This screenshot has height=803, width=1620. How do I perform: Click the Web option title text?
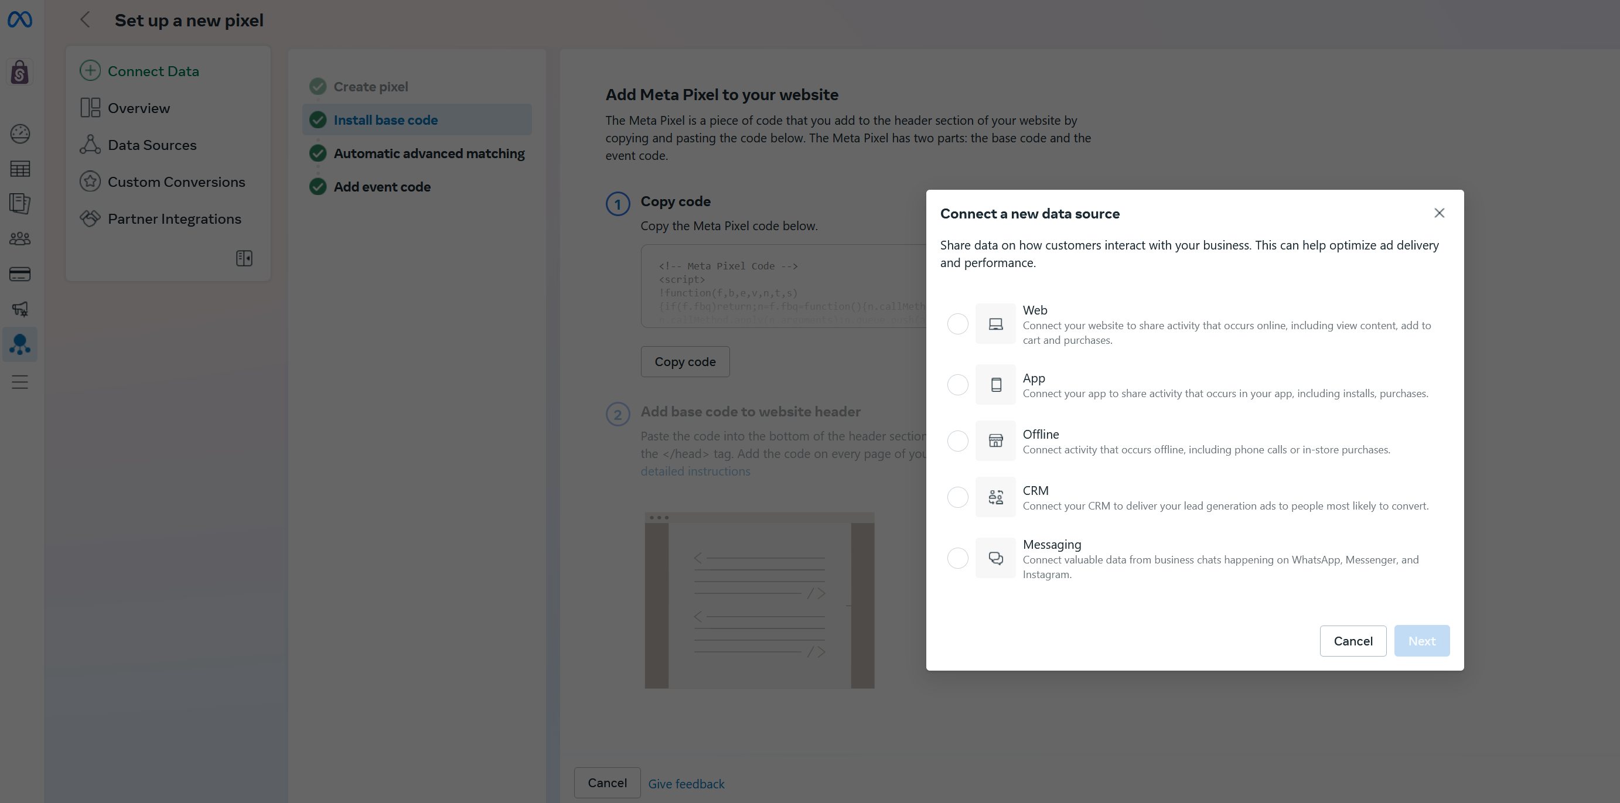(x=1035, y=310)
